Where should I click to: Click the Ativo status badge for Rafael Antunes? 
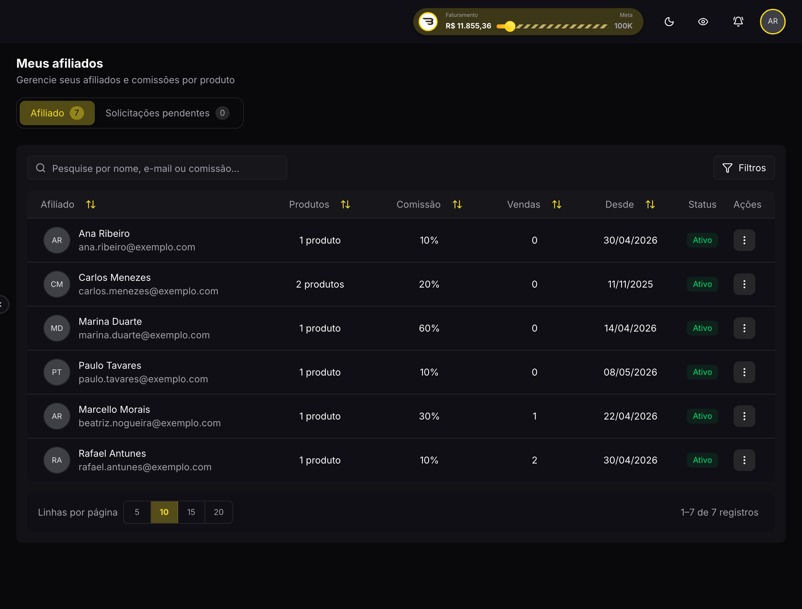click(702, 460)
